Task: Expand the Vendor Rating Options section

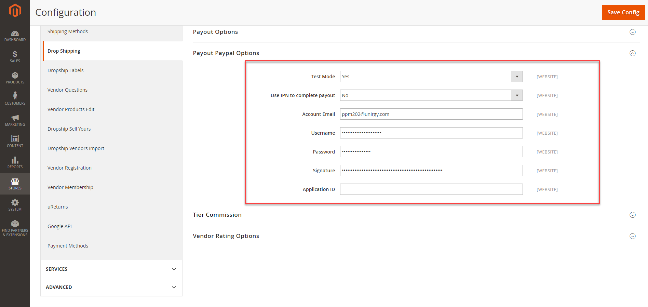Action: (x=633, y=236)
